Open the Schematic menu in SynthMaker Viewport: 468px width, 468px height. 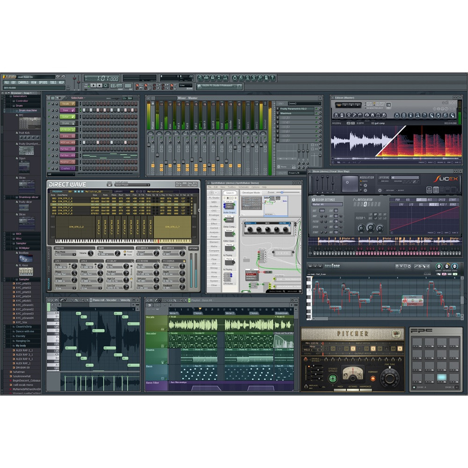point(243,187)
